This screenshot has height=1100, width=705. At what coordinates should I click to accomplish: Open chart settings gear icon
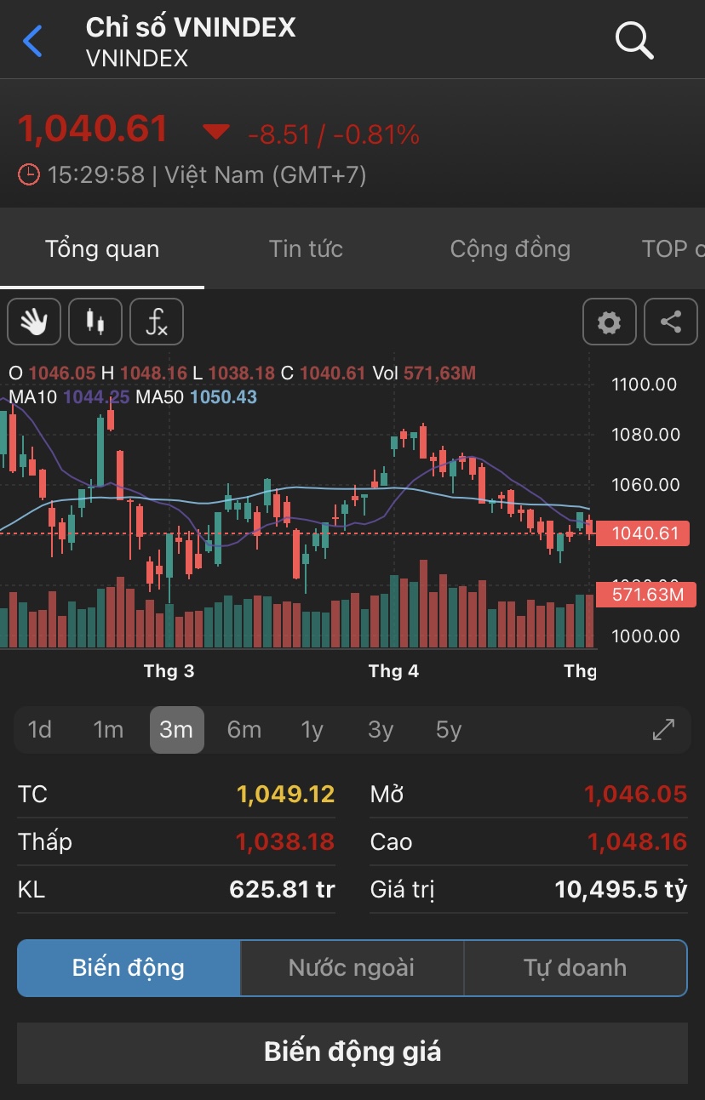click(x=609, y=322)
